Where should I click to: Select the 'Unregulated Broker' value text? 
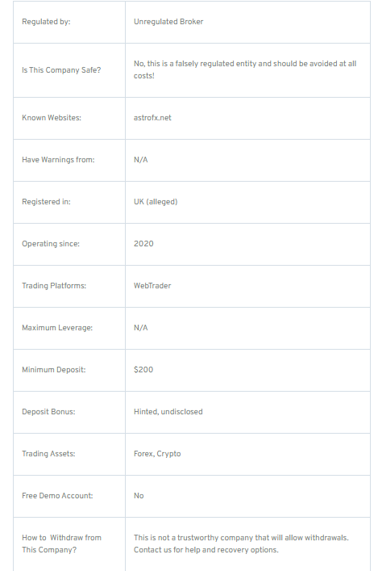pyautogui.click(x=168, y=22)
